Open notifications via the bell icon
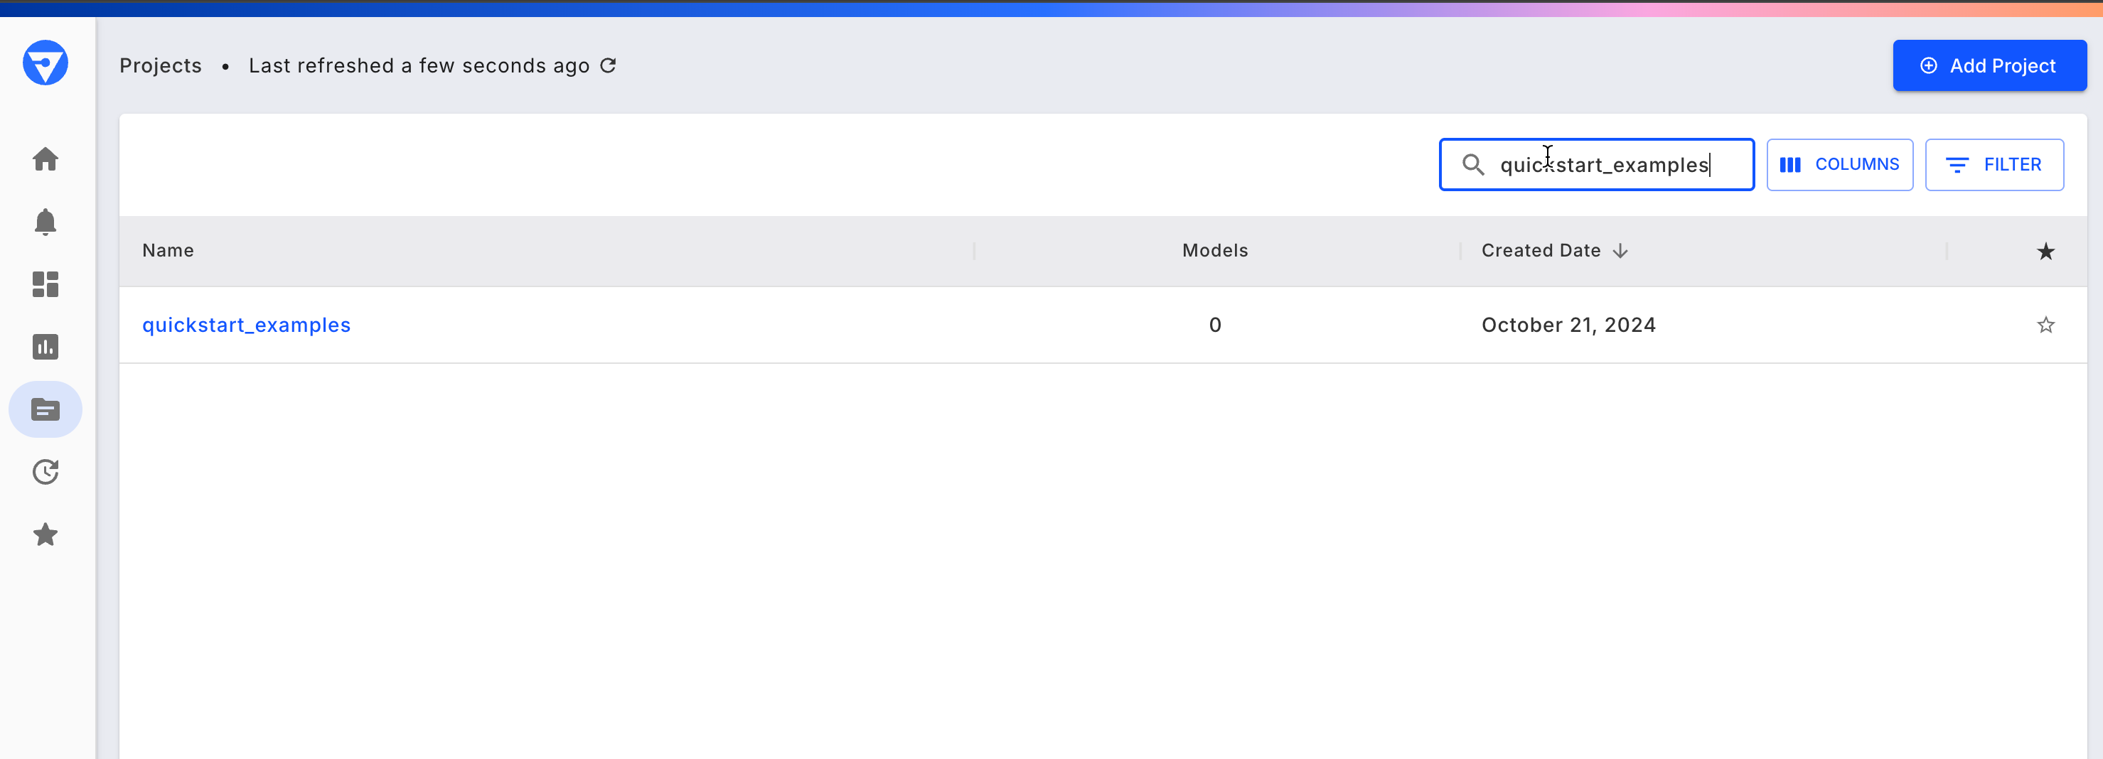The image size is (2103, 759). coord(46,222)
